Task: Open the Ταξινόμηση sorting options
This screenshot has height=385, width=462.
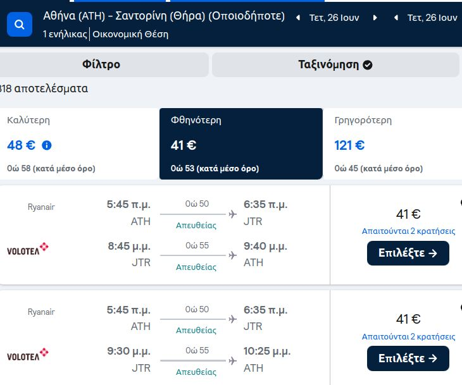Action: (329, 64)
